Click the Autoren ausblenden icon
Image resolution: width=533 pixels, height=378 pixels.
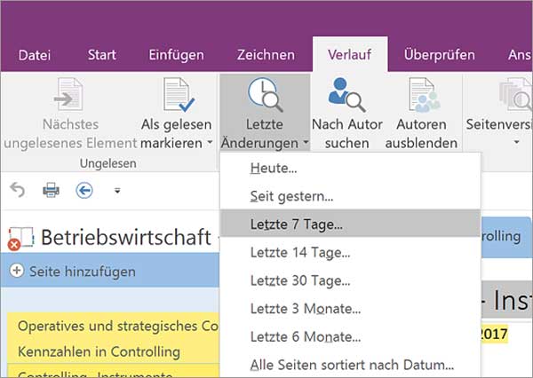[x=425, y=95]
